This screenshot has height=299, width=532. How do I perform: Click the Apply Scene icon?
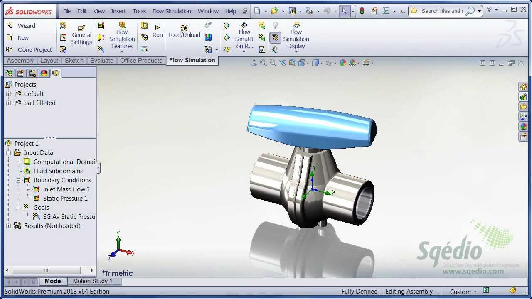tap(353, 63)
